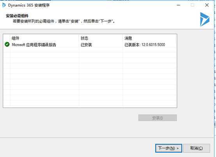Image resolution: width=216 pixels, height=157 pixels.
Task: Click the 已装版本: 12.0.6015.5000 message cell
Action: [145, 45]
